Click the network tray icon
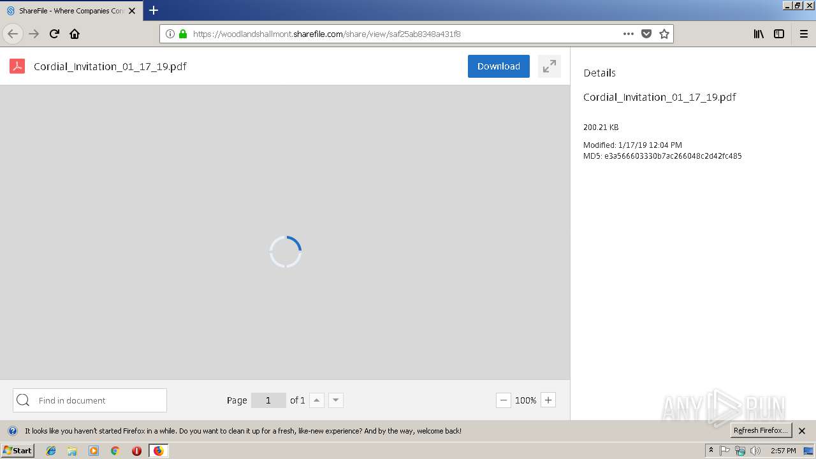This screenshot has height=459, width=816. [x=740, y=451]
